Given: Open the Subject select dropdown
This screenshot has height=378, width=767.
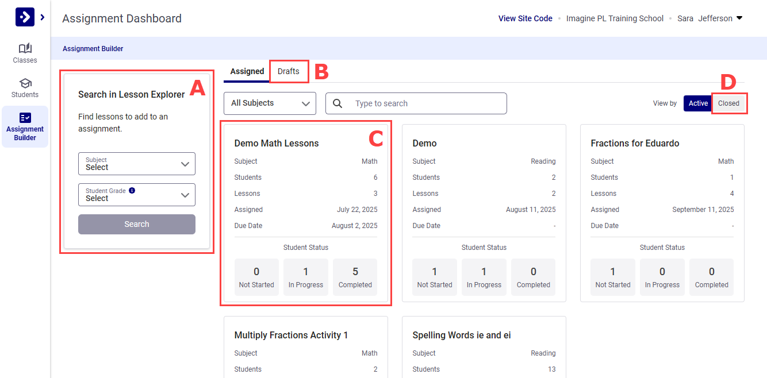Looking at the screenshot, I should (137, 164).
